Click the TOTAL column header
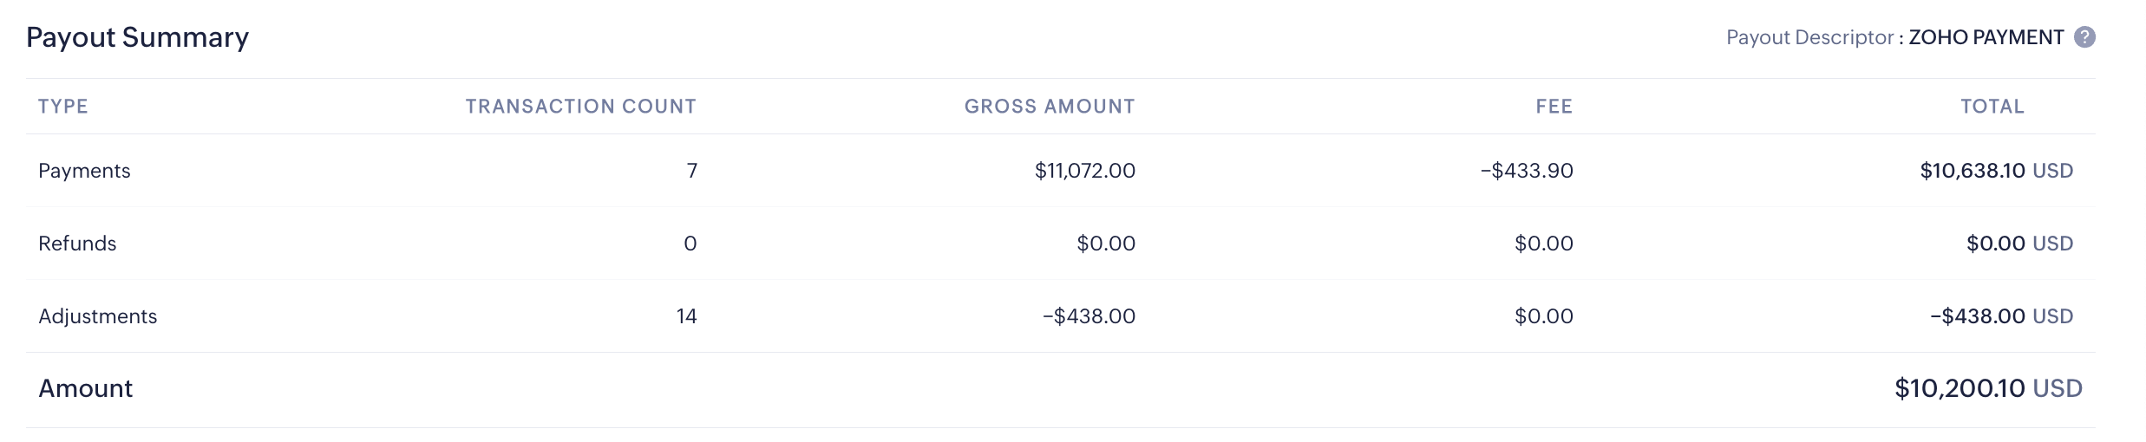2146x442 pixels. (1992, 107)
